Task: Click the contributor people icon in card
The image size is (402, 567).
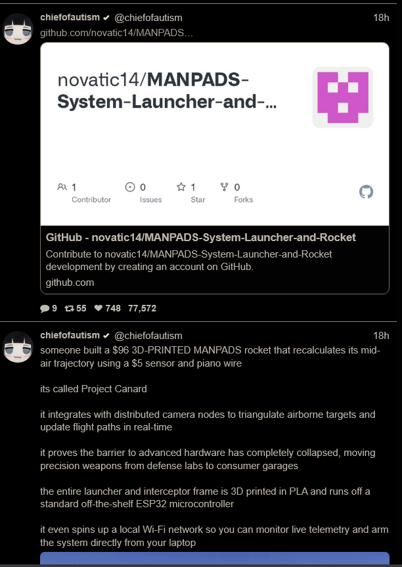Action: (62, 187)
